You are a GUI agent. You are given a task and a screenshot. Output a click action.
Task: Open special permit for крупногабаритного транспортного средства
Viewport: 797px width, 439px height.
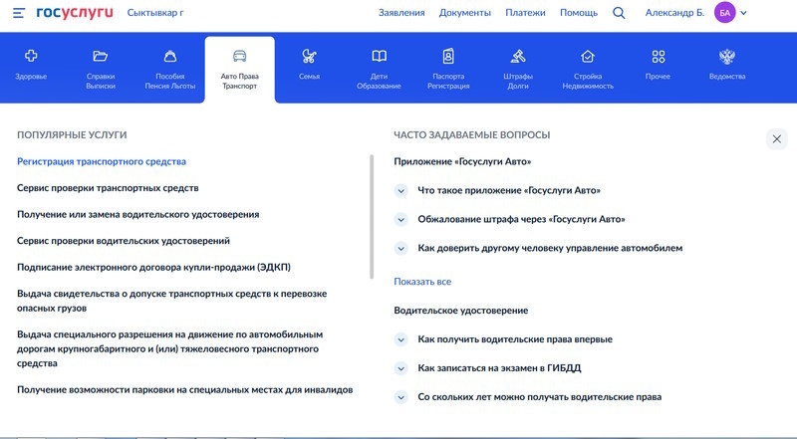170,348
